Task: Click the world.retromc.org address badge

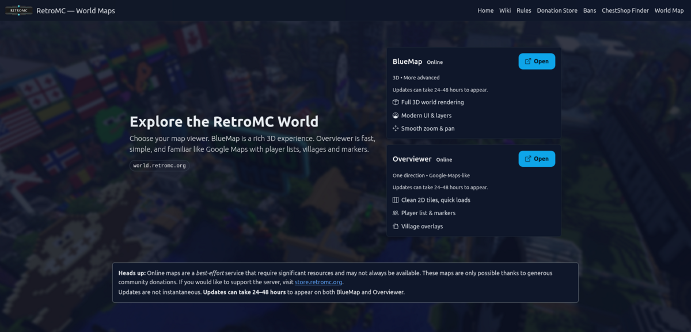Action: coord(159,165)
